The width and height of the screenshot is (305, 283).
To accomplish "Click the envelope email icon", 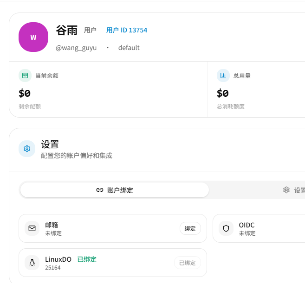I will [32, 228].
